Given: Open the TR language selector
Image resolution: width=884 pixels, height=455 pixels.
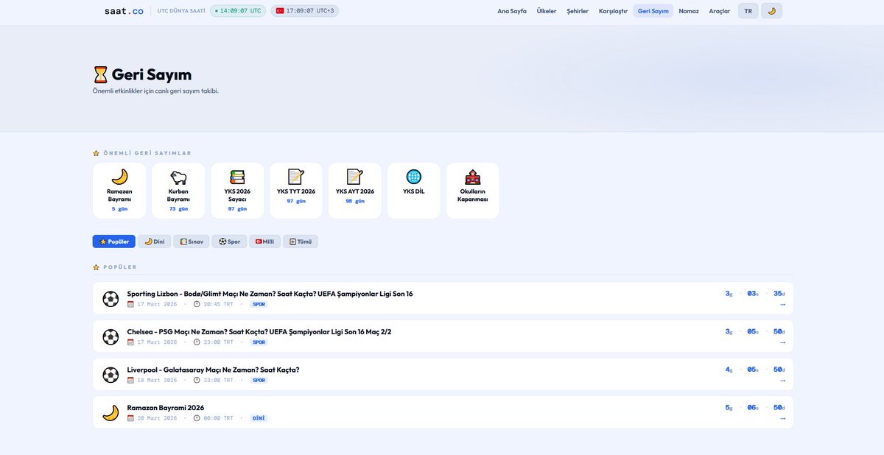Looking at the screenshot, I should 748,11.
